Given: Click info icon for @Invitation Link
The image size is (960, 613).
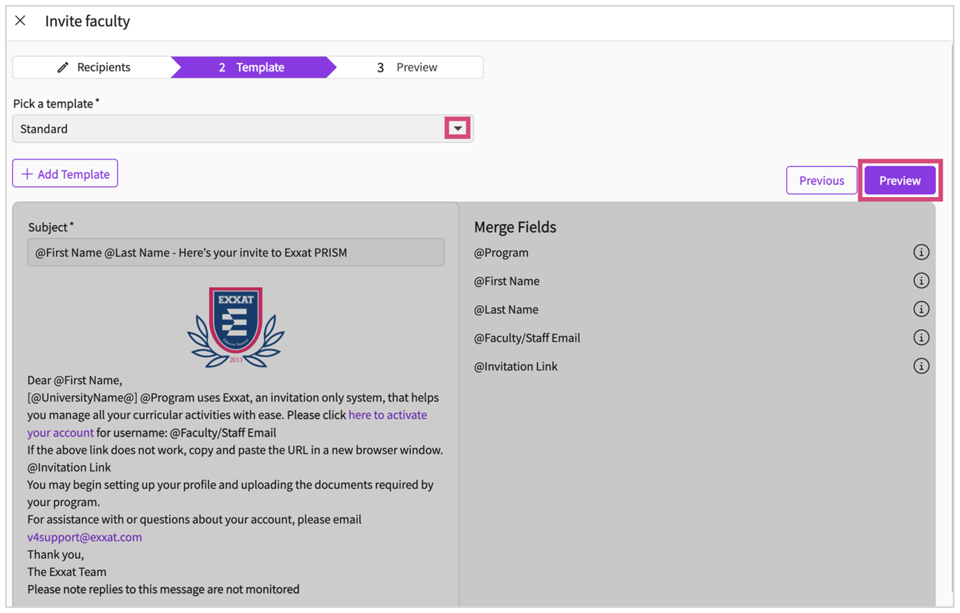Looking at the screenshot, I should 921,366.
